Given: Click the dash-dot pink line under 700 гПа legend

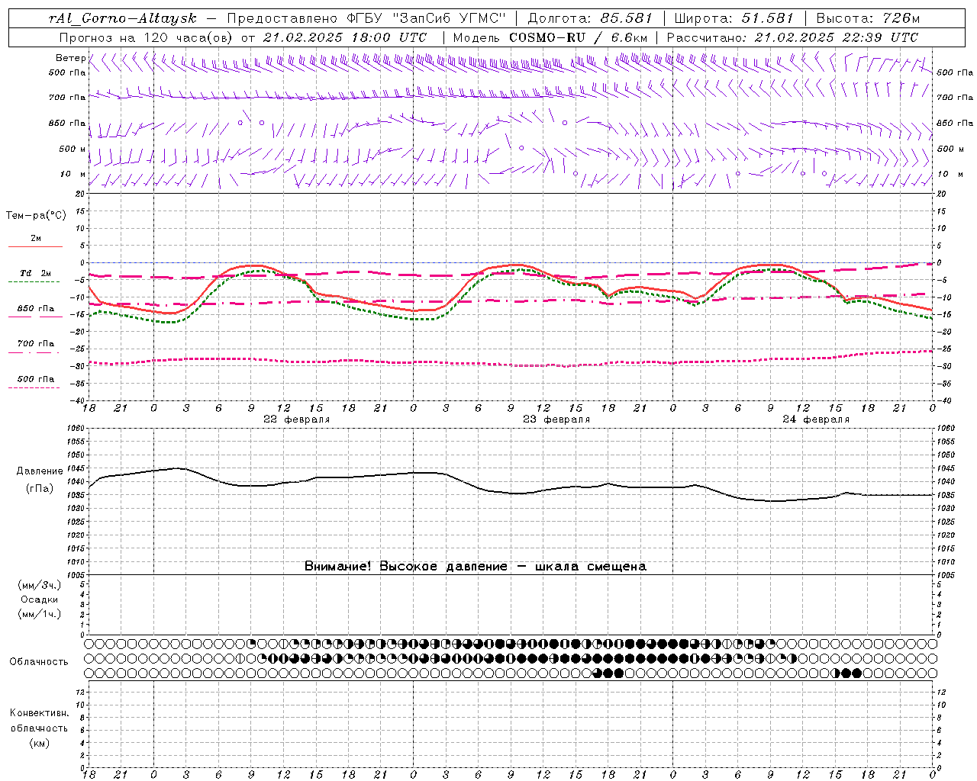Looking at the screenshot, I should (x=34, y=352).
